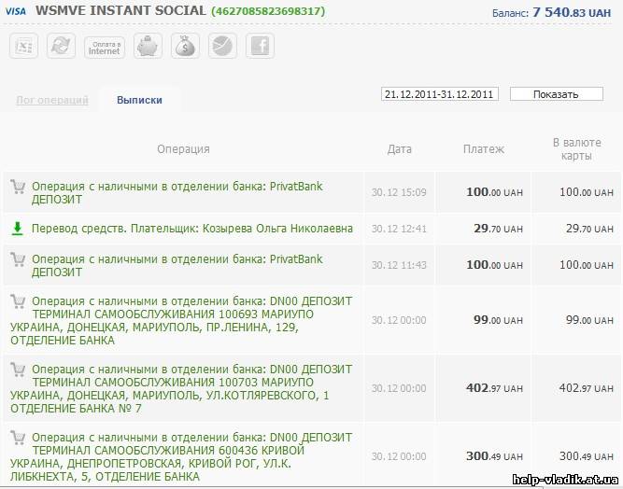Image resolution: width=623 pixels, height=489 pixels.
Task: Open the pie chart icon
Action: 222,46
